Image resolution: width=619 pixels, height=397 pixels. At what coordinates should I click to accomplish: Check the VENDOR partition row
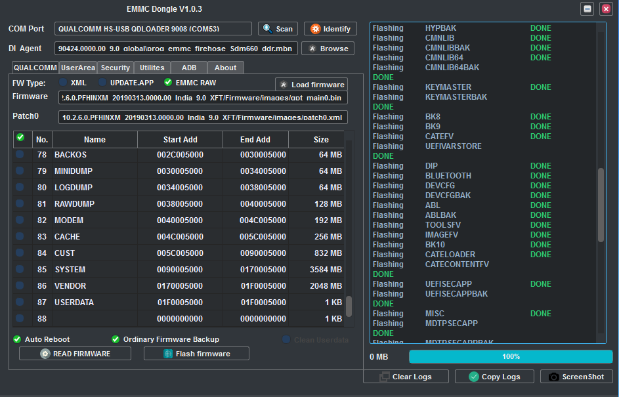coord(20,285)
